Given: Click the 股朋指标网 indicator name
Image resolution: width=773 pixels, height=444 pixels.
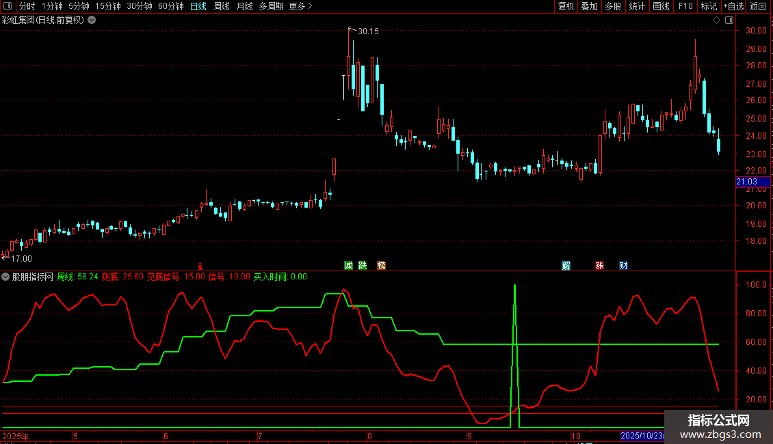Looking at the screenshot, I should [x=33, y=277].
